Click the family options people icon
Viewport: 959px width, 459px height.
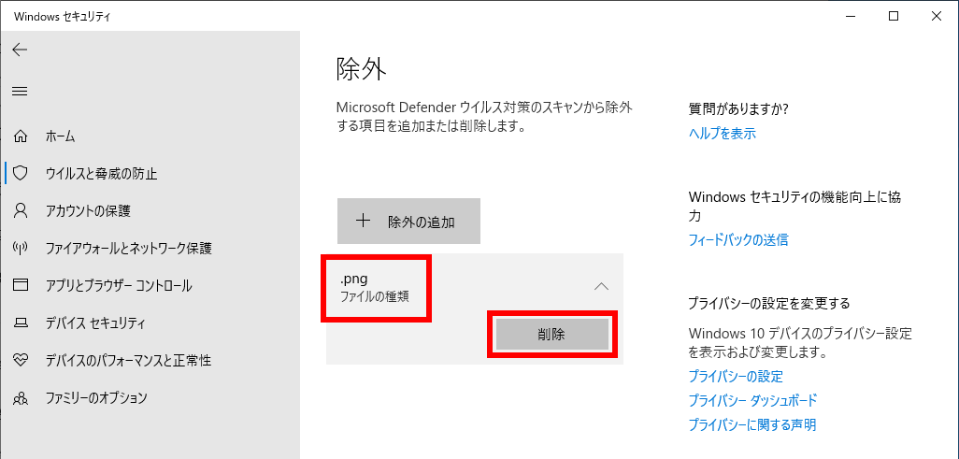coord(21,398)
